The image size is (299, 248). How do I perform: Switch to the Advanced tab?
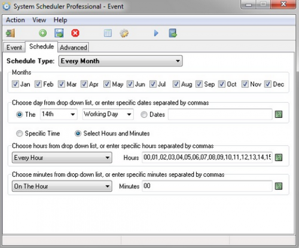[x=74, y=47]
